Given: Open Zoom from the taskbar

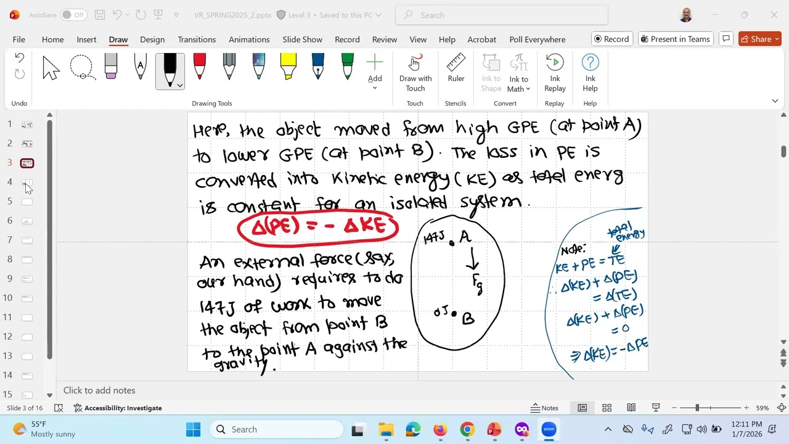Looking at the screenshot, I should (x=549, y=429).
